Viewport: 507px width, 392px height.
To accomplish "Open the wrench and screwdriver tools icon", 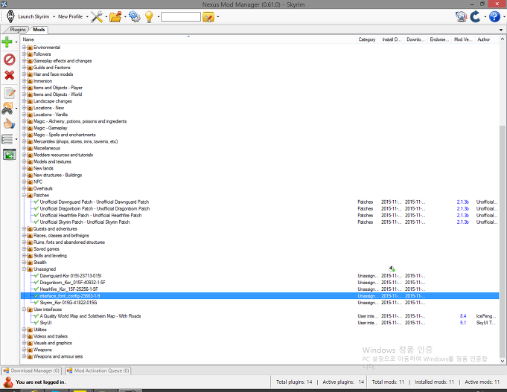I will [97, 16].
